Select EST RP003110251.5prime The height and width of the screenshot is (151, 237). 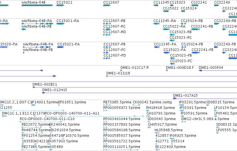[x=121, y=150]
